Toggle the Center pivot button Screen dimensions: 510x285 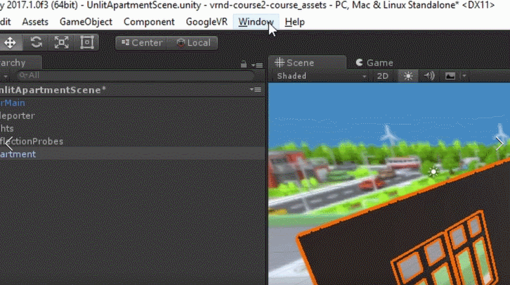[141, 43]
